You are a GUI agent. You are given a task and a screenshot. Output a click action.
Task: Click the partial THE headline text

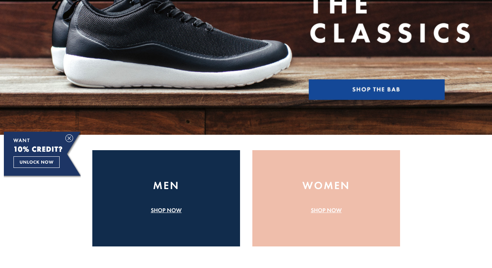(339, 7)
